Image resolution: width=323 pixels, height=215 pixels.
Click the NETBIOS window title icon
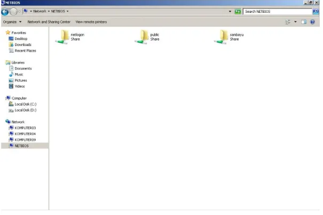click(3, 3)
